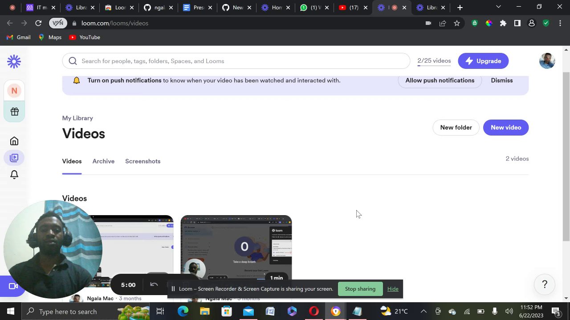
Task: Open YouTube bookmark
Action: click(85, 37)
